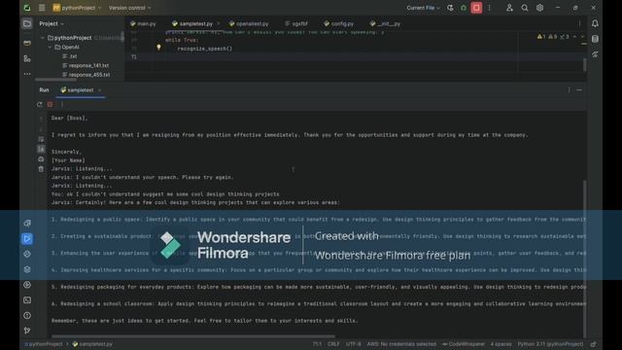Click sampletest.py breadcrumb in status bar
Screen dimensions: 622x350
[x=92, y=344]
